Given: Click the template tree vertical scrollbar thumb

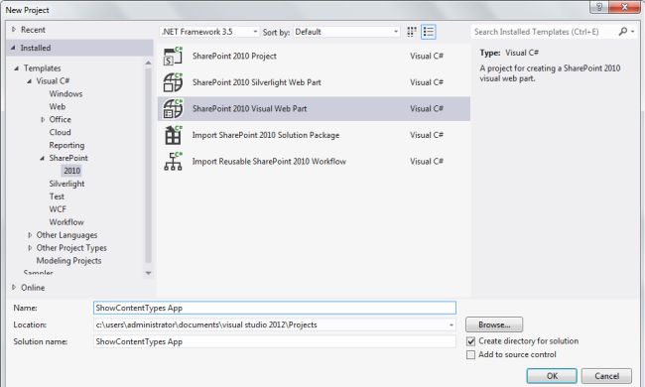Looking at the screenshot, I should coord(148,166).
